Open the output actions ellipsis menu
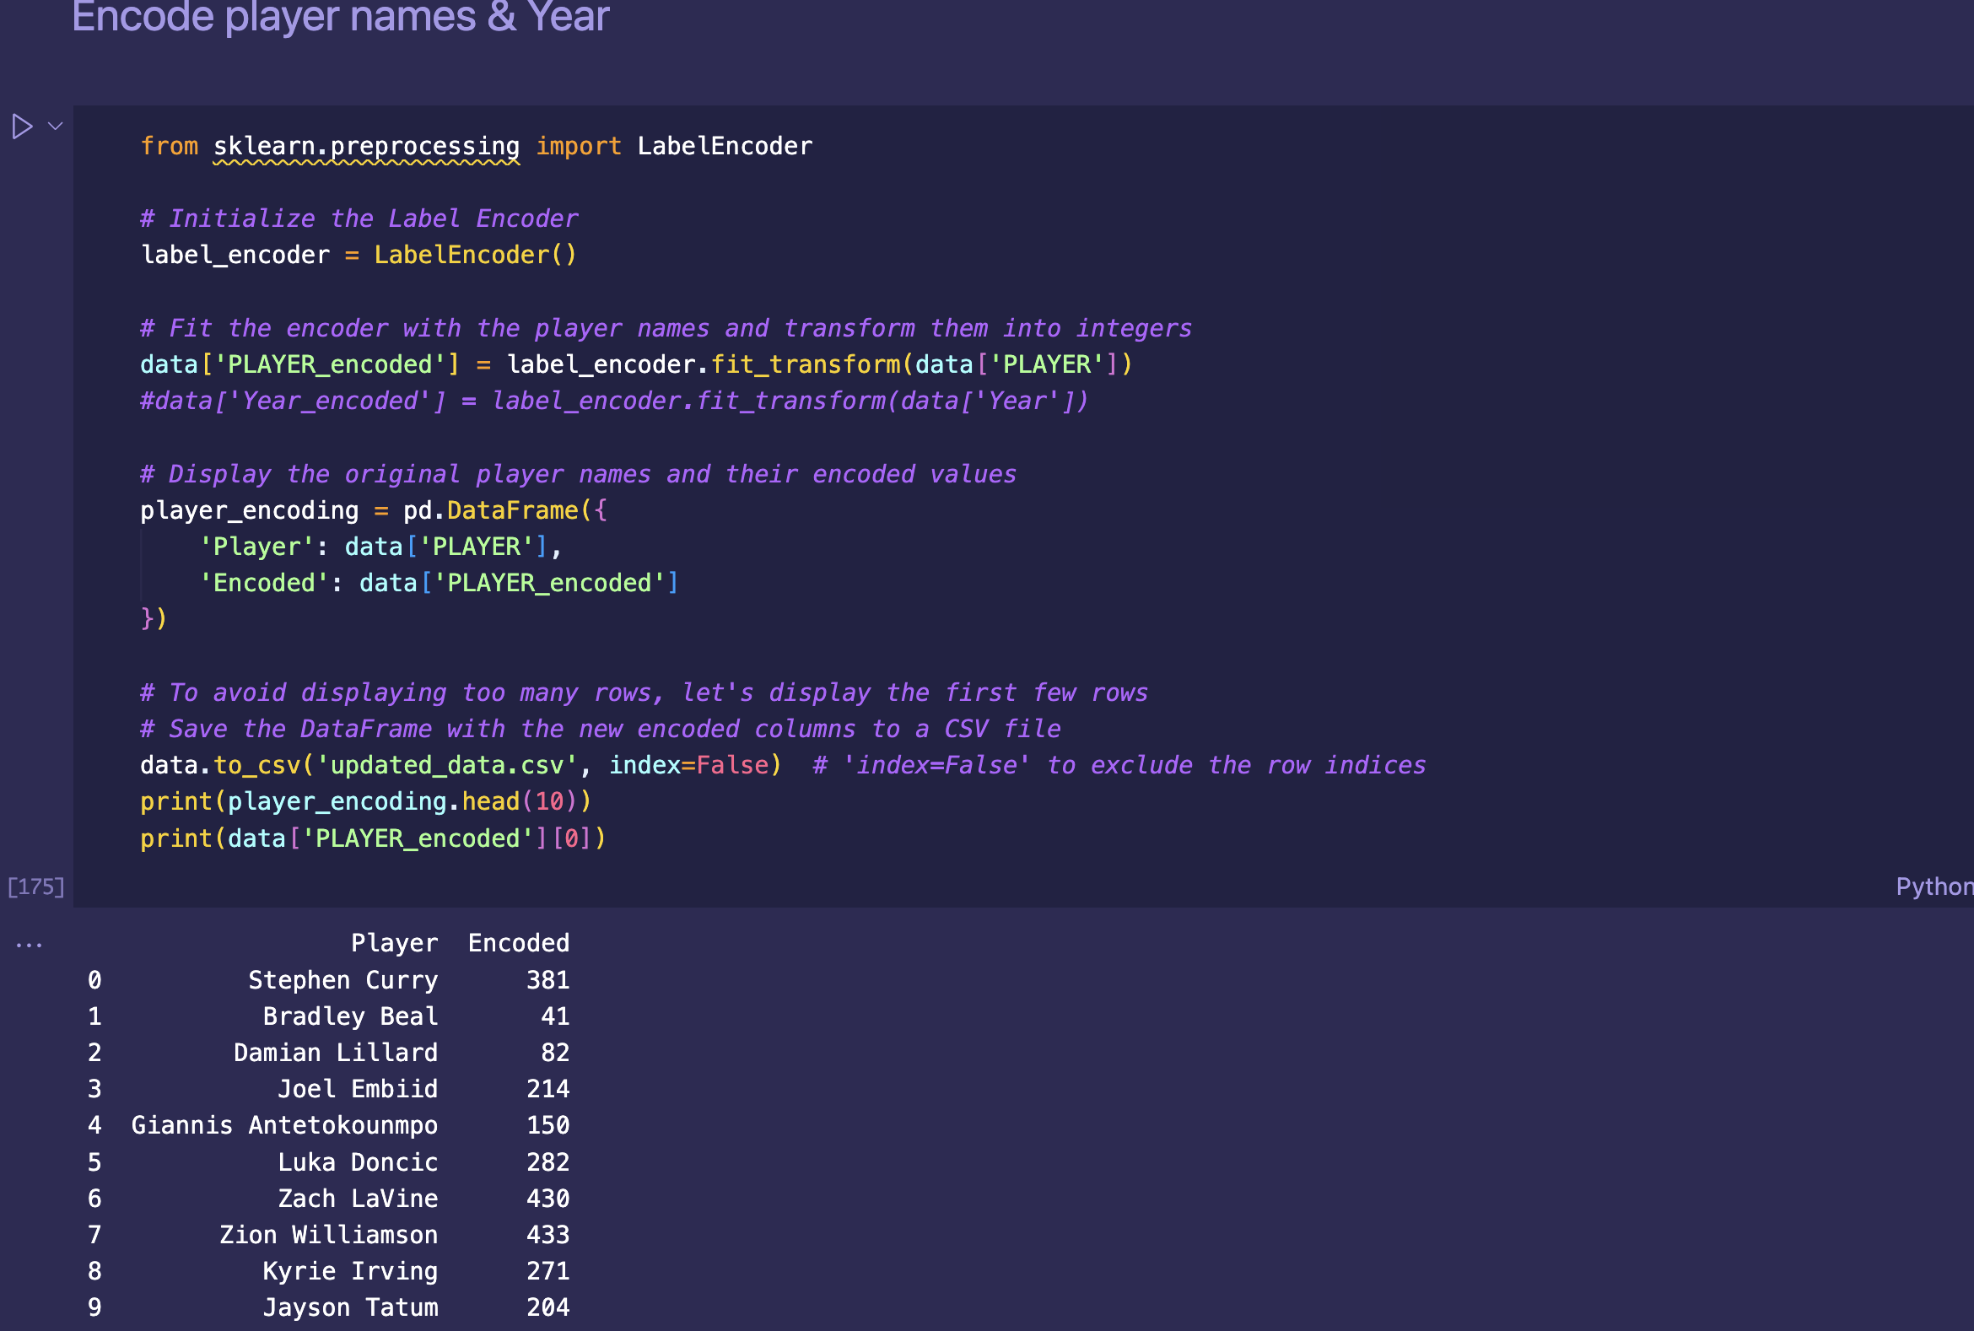This screenshot has width=1974, height=1331. (29, 945)
